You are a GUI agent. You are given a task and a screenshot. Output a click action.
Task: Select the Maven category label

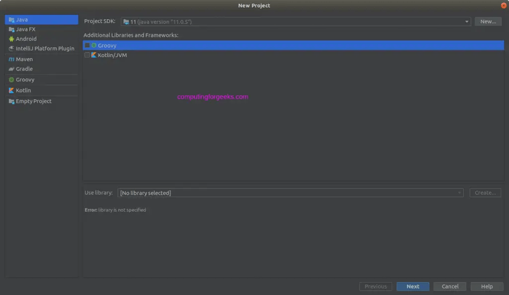[x=24, y=59]
